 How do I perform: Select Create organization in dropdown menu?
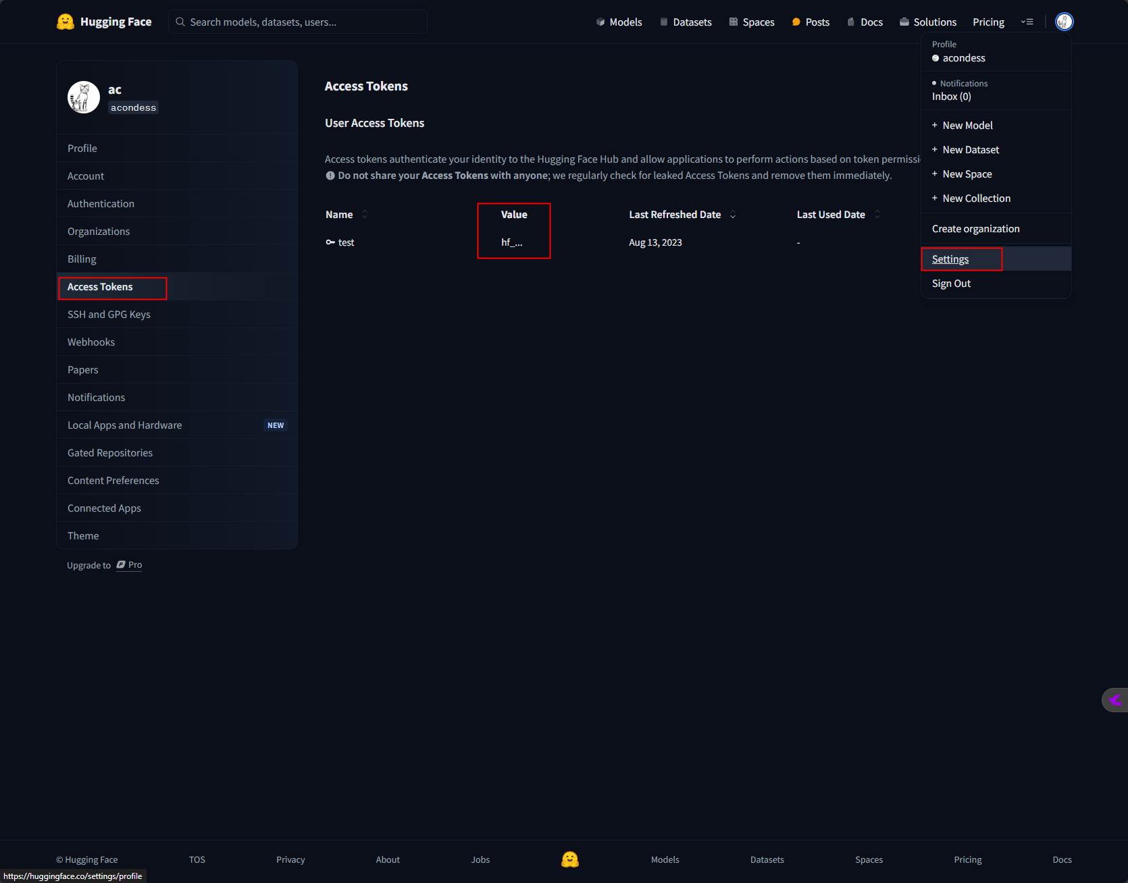(x=996, y=228)
